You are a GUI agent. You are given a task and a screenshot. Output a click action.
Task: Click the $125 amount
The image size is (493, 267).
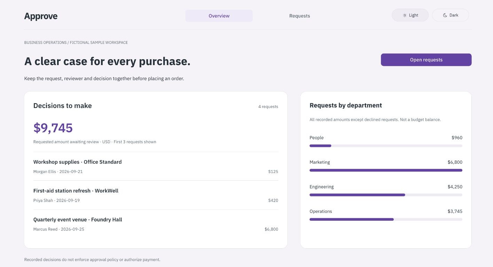[x=273, y=172]
